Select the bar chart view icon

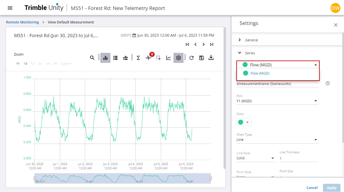(105, 58)
